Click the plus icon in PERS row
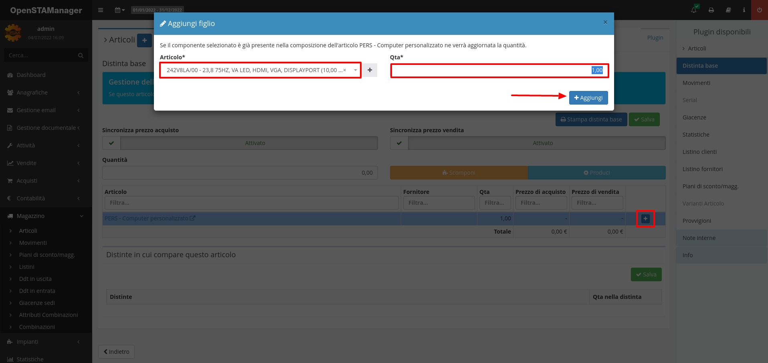The width and height of the screenshot is (768, 363). click(645, 219)
